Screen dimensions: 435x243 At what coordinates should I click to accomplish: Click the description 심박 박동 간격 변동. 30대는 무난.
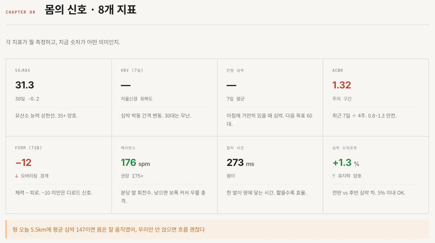[156, 116]
